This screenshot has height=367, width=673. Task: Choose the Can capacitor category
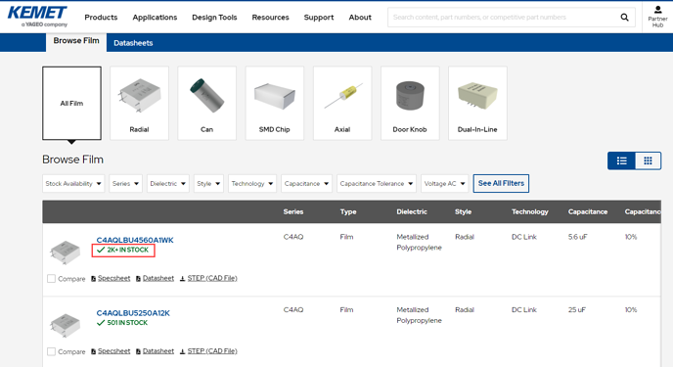(x=206, y=103)
